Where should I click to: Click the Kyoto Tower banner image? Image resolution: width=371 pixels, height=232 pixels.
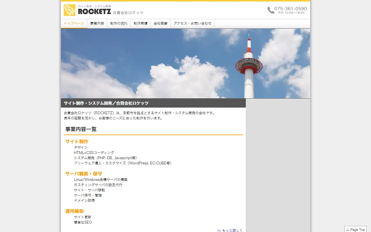[185, 64]
